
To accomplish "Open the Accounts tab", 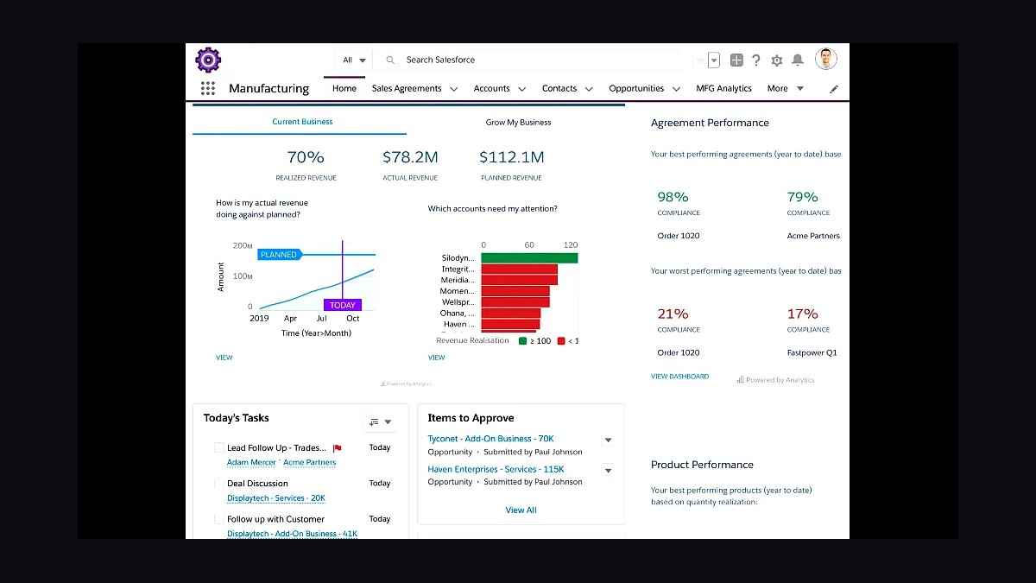I will [492, 88].
